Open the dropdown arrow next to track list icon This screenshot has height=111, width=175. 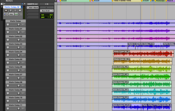[5, 4]
